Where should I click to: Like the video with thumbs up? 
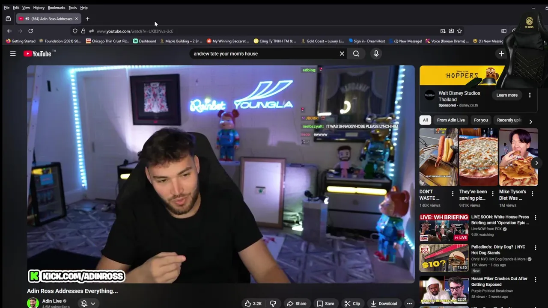pos(253,303)
